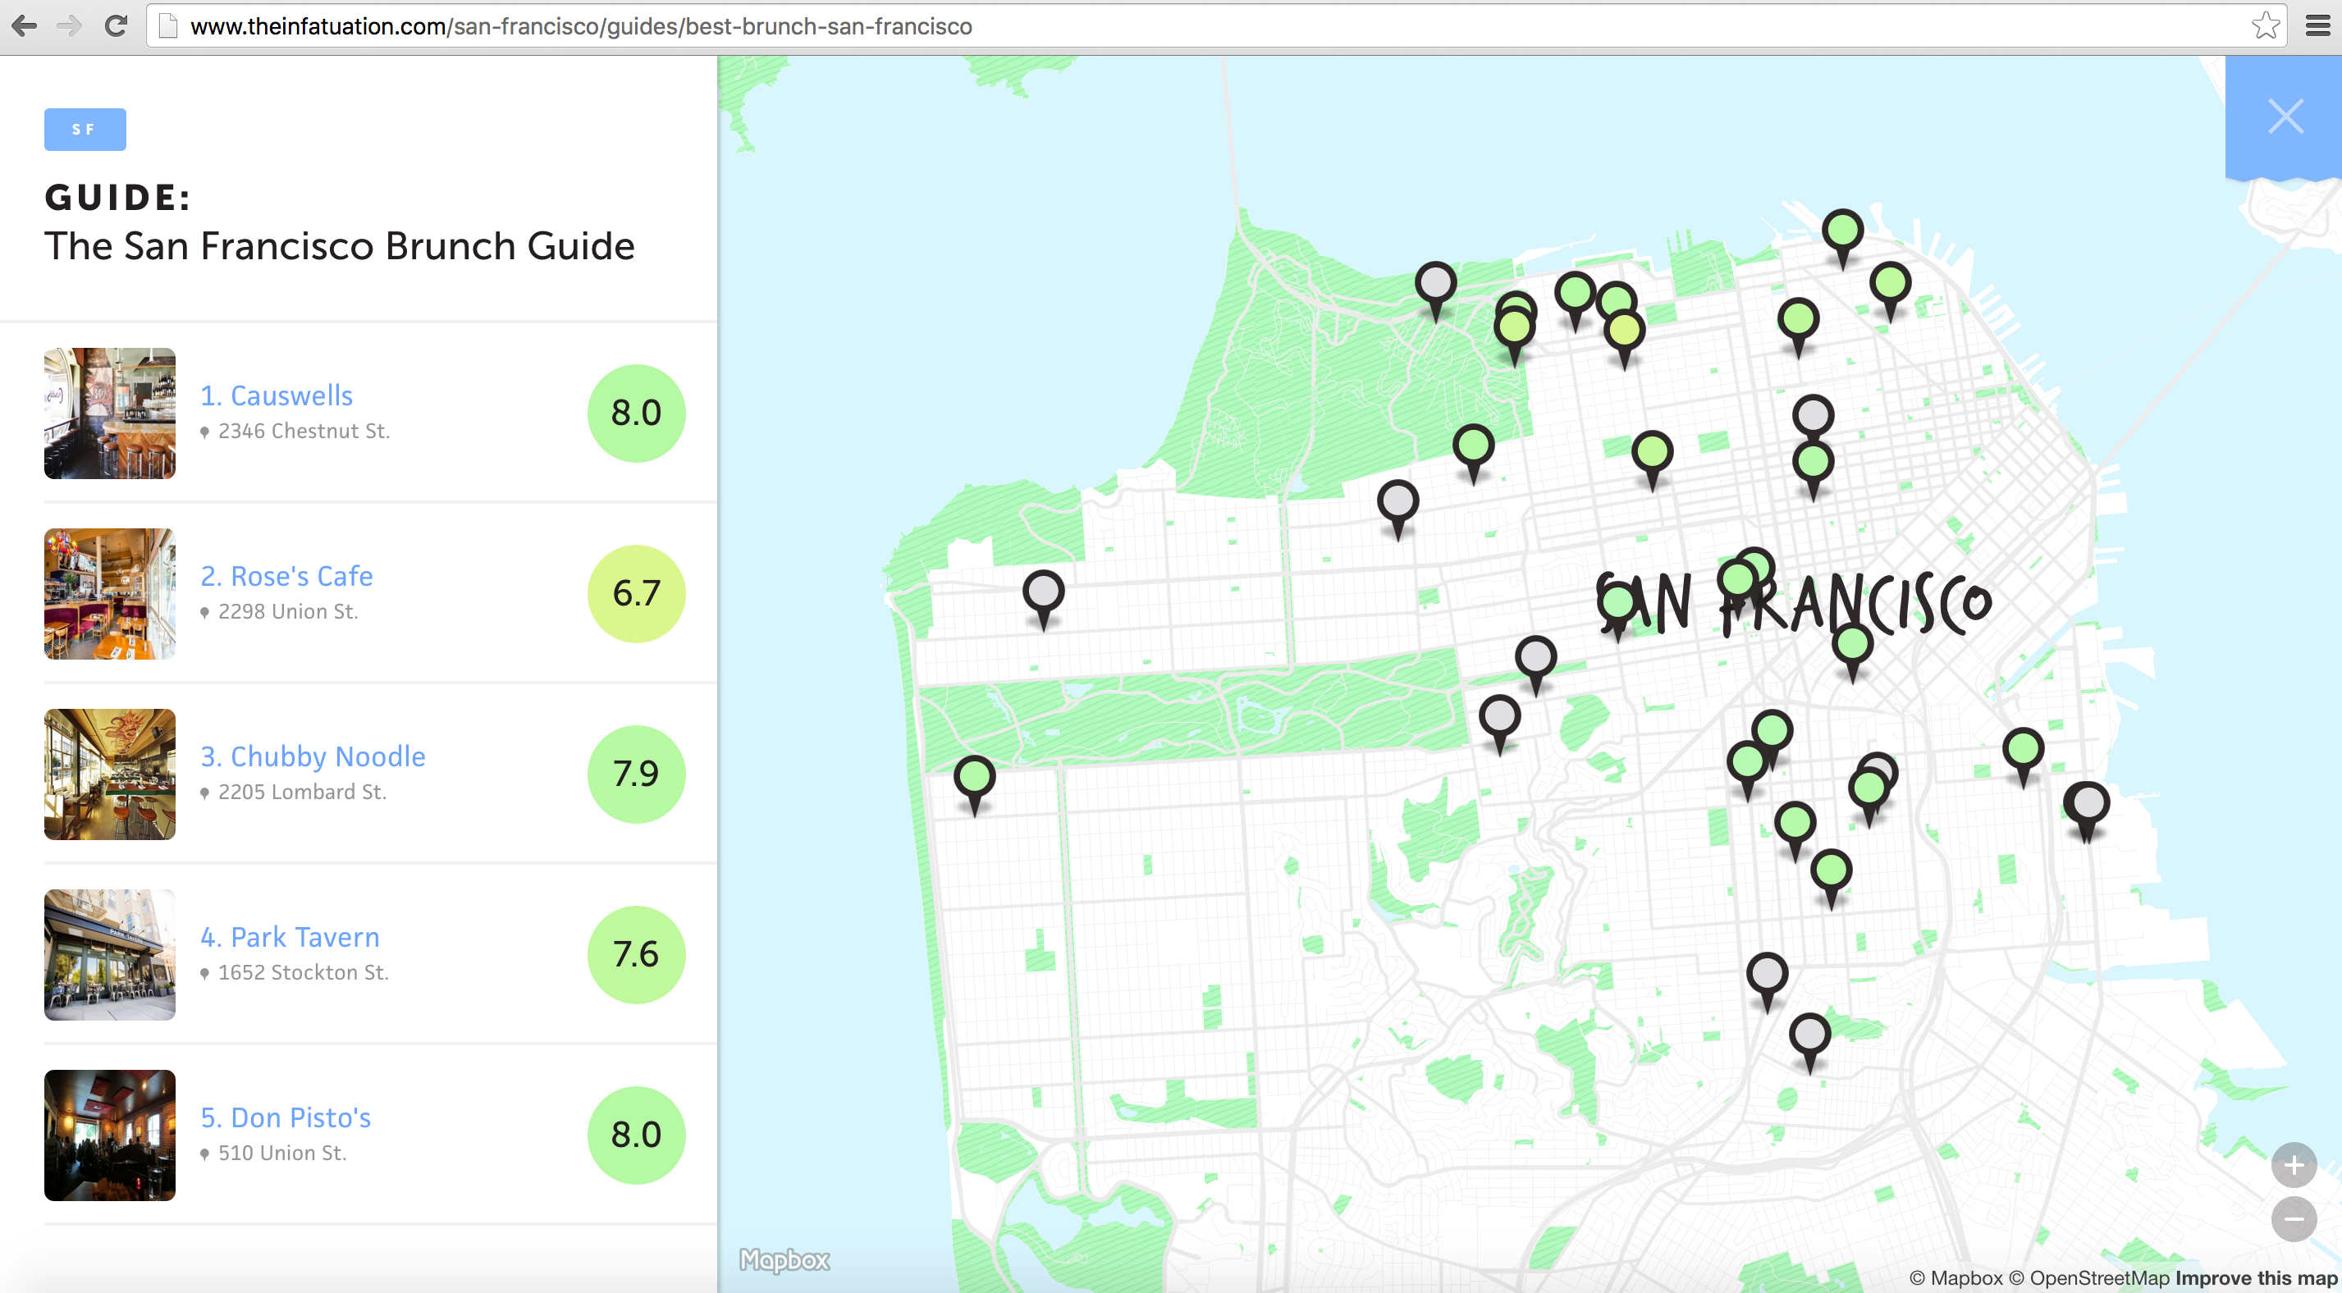The height and width of the screenshot is (1293, 2342).
Task: Click the Park Tavern photo thumbnail
Action: click(109, 954)
